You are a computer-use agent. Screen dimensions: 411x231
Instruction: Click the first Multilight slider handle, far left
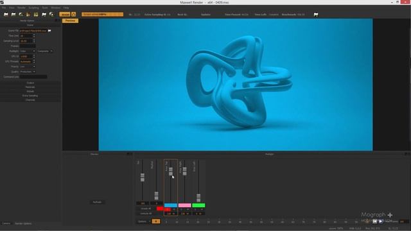(x=143, y=177)
